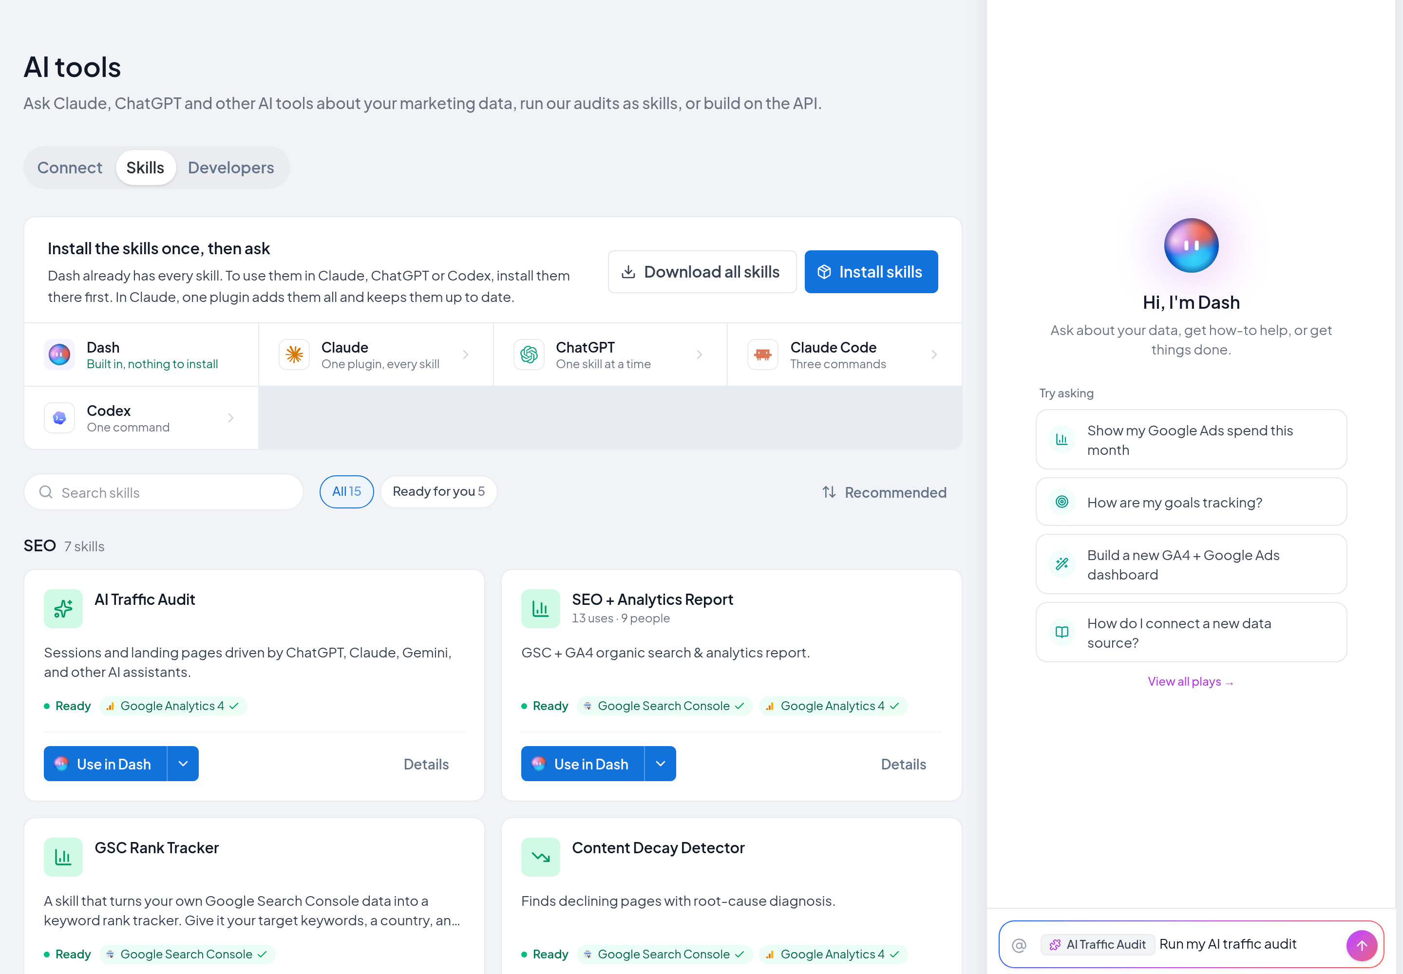Open the Recommended sort dropdown
Screen dimensions: 1403x974
coord(883,492)
